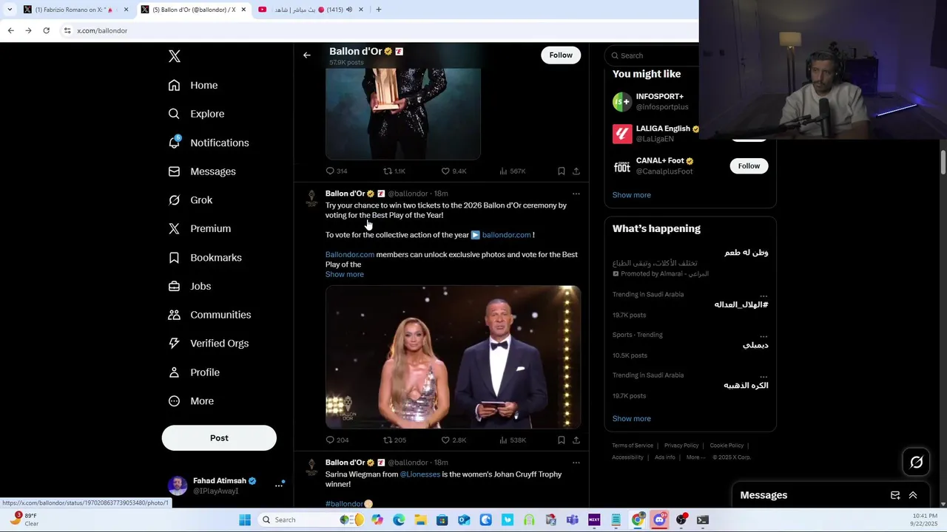
Task: Share the post with 567K views
Action: (576, 171)
